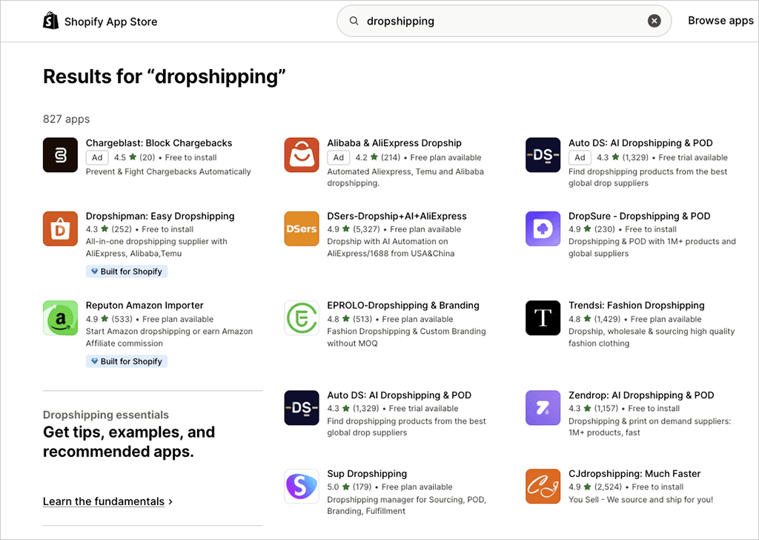Open Chargeblast: Block Chargebacks title
The height and width of the screenshot is (540, 759).
(x=159, y=143)
